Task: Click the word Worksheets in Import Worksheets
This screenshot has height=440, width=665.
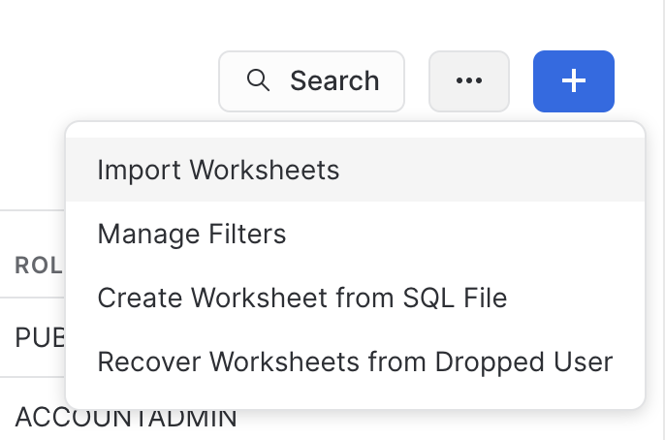Action: point(265,170)
